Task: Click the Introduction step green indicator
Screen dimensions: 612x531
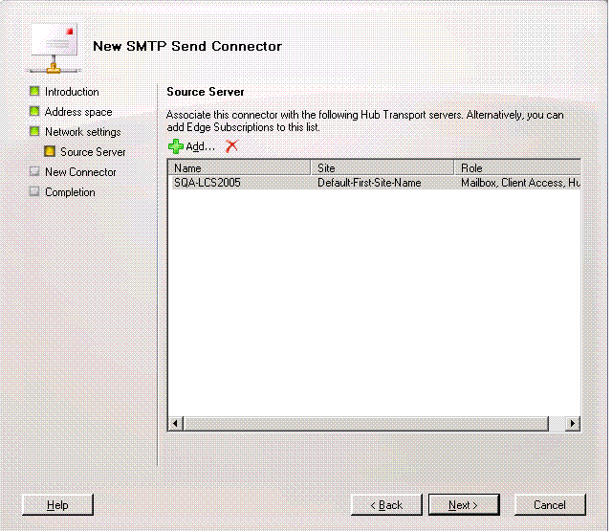Action: [34, 91]
